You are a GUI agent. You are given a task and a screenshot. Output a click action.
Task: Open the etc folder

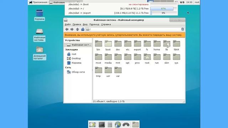pos(128,45)
